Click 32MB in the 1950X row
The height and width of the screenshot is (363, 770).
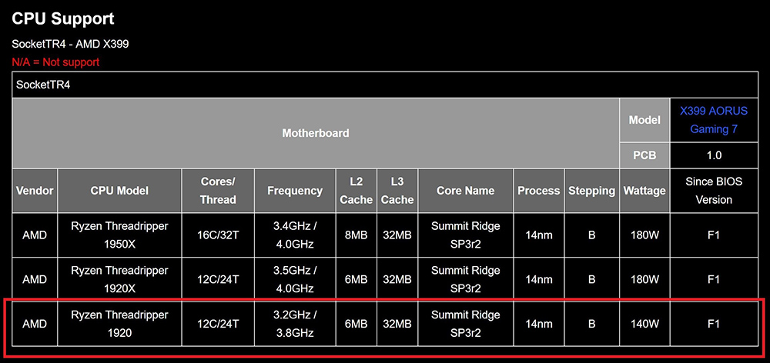coord(397,235)
